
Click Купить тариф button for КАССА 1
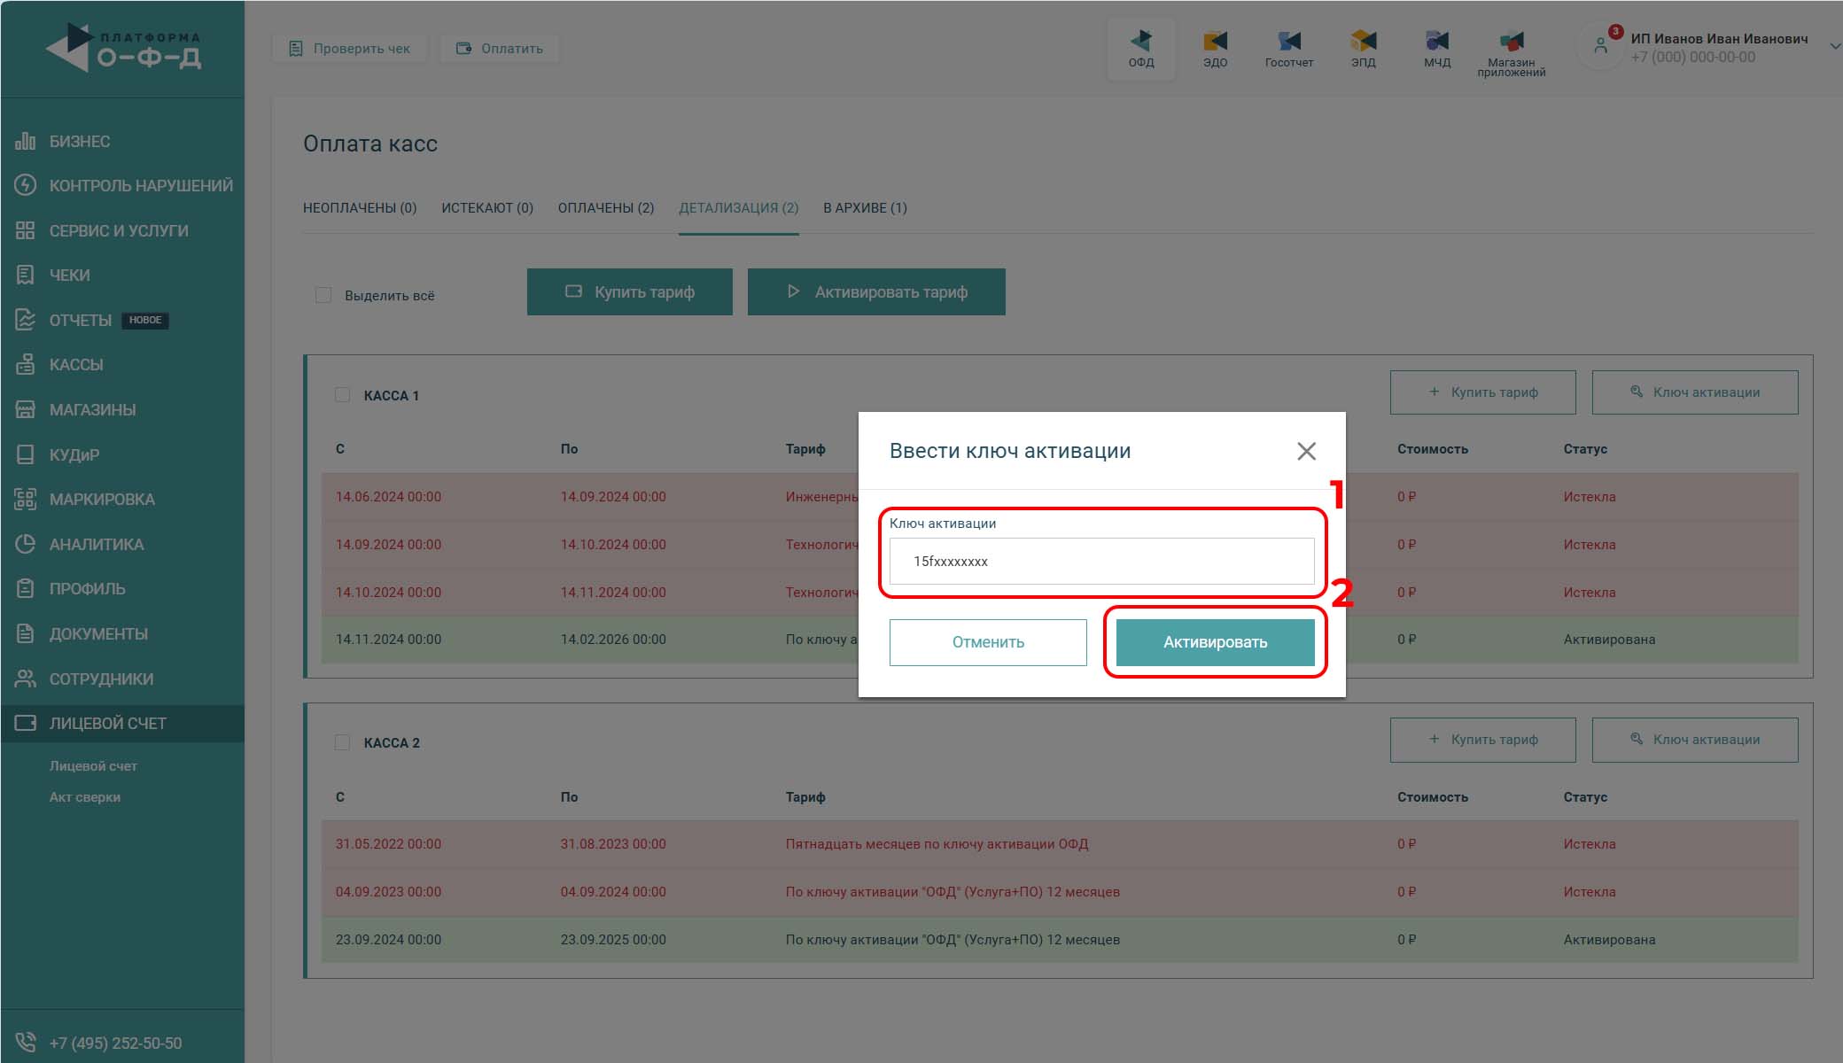pos(1483,392)
